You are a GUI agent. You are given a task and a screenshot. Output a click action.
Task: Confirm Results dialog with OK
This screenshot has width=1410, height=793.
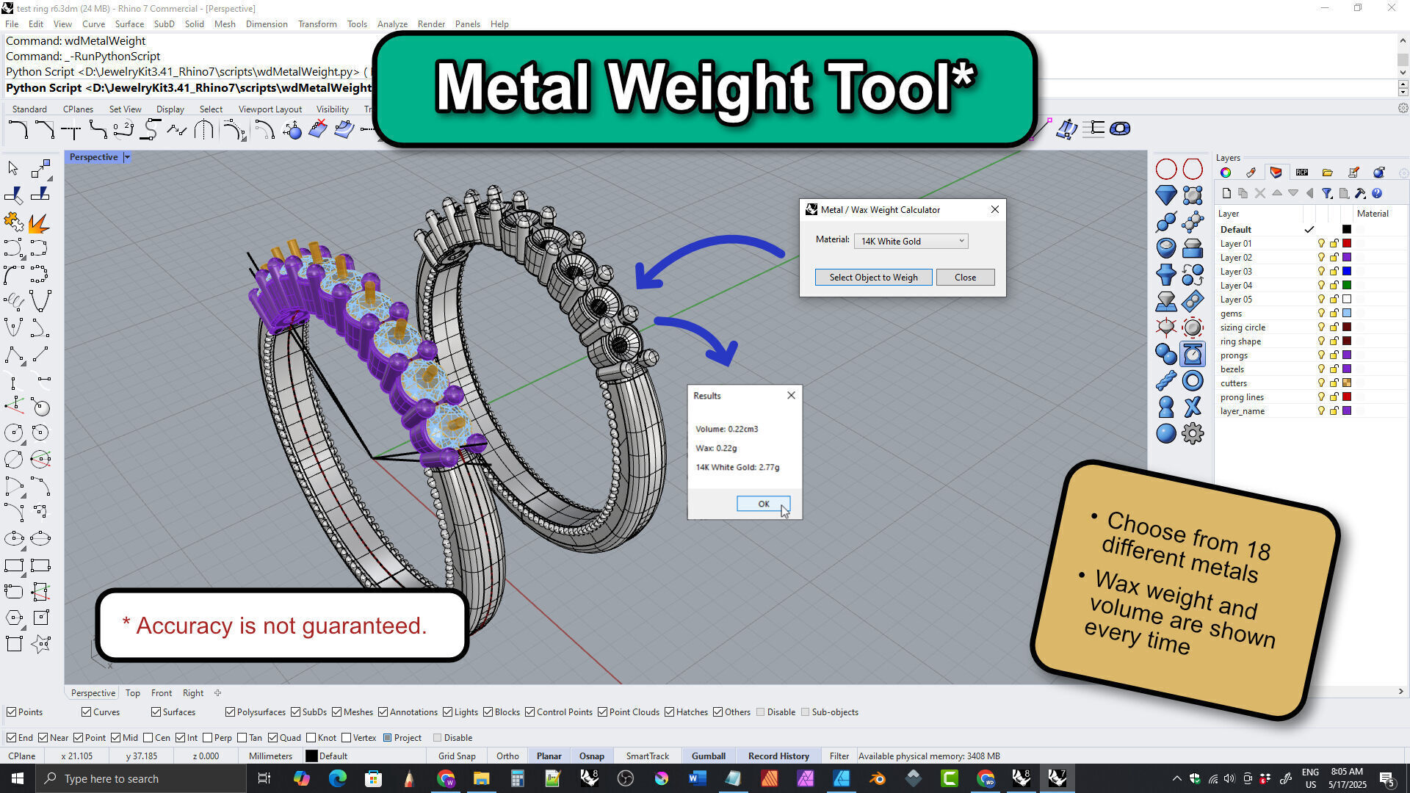[x=763, y=504]
